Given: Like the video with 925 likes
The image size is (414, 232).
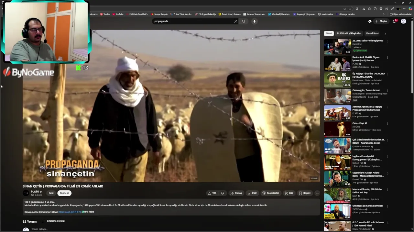Looking at the screenshot, I should (x=212, y=193).
